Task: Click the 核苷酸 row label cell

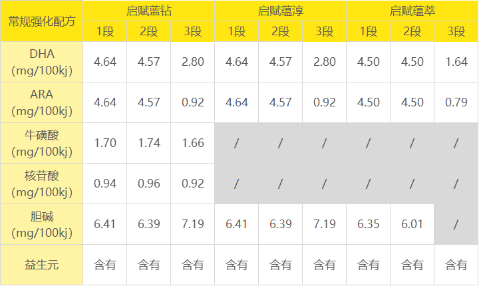Action: pyautogui.click(x=41, y=184)
